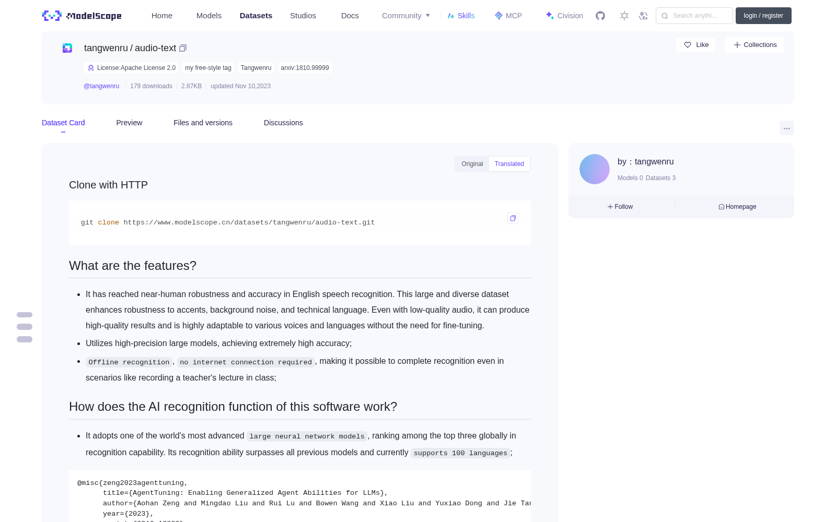Click 'supports 100 languages' code tag
Viewport: 836px width, 522px height.
[x=460, y=453]
